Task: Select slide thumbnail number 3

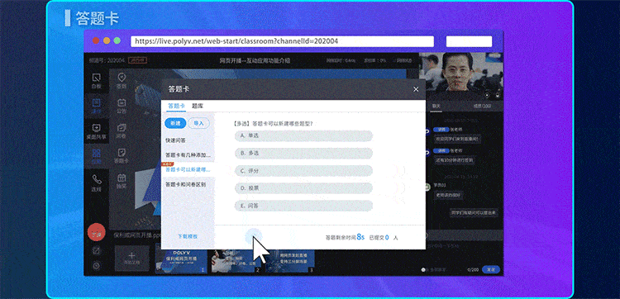Action: 290,262
